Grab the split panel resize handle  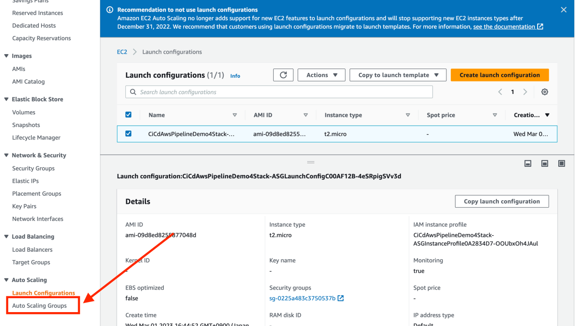click(311, 163)
